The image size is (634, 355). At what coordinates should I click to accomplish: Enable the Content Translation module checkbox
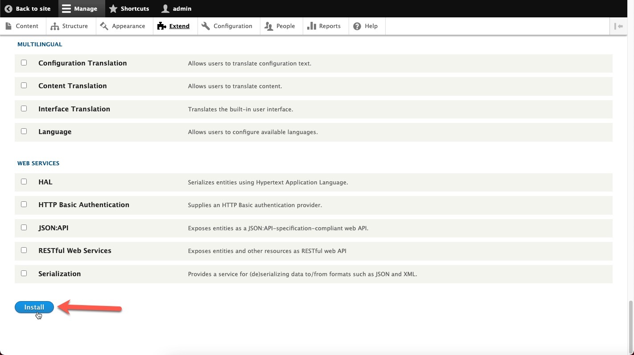[x=24, y=85]
